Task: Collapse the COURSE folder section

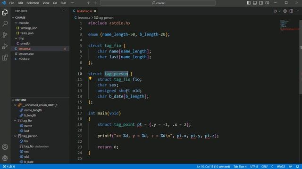Action: point(13,18)
